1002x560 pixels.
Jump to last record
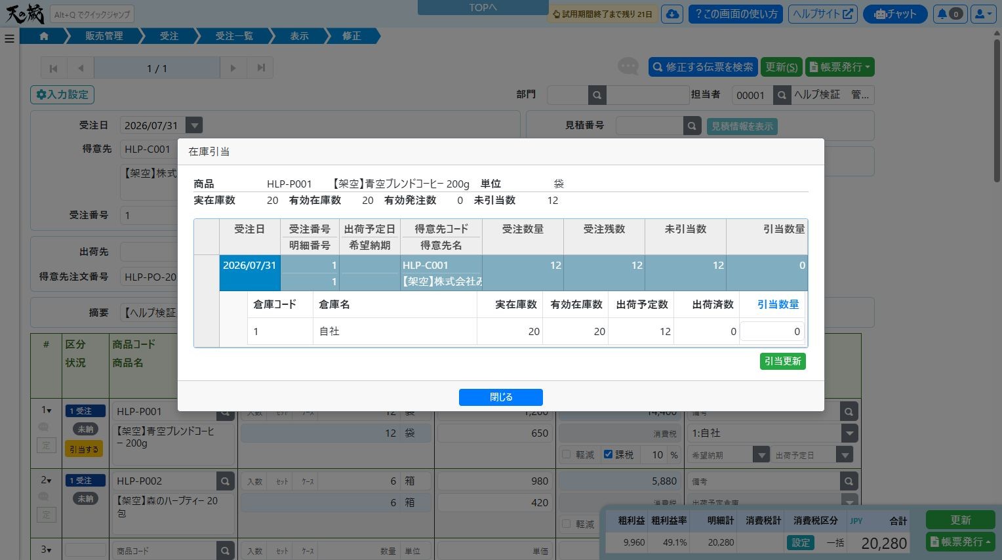(260, 68)
